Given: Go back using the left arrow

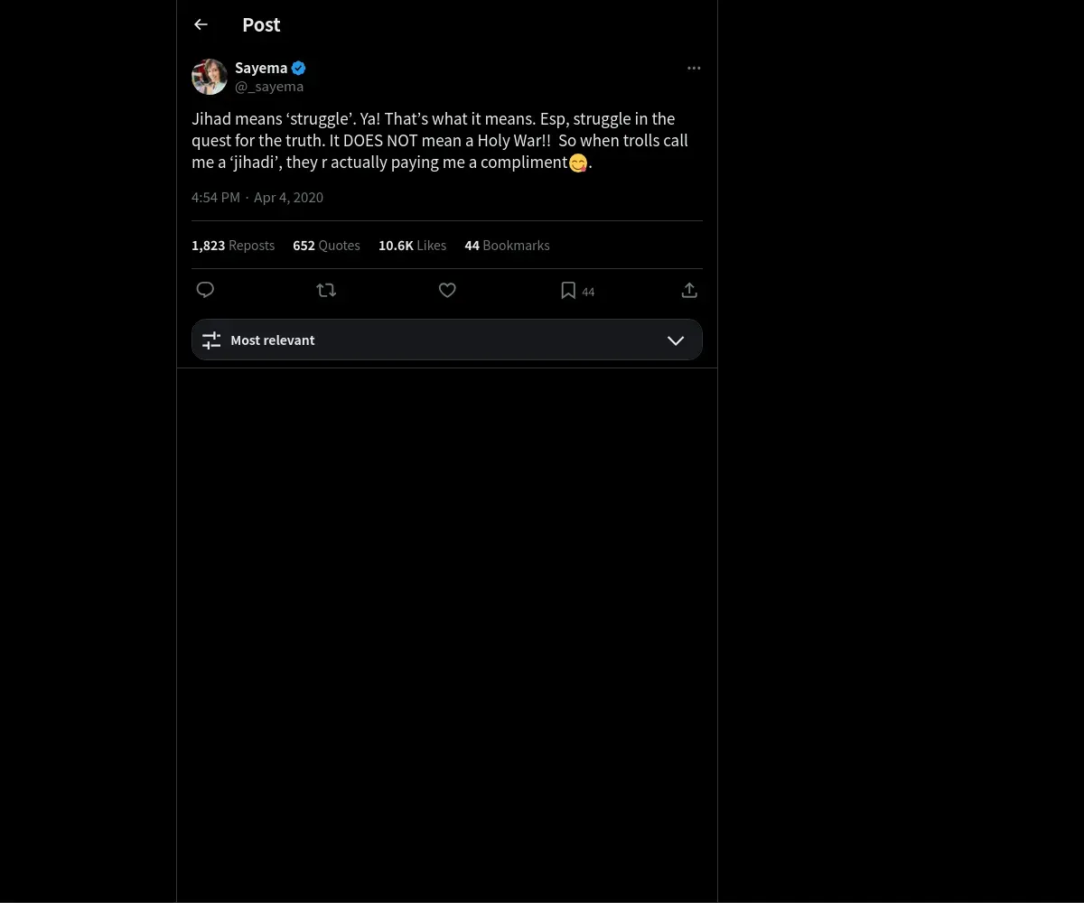Looking at the screenshot, I should tap(201, 24).
